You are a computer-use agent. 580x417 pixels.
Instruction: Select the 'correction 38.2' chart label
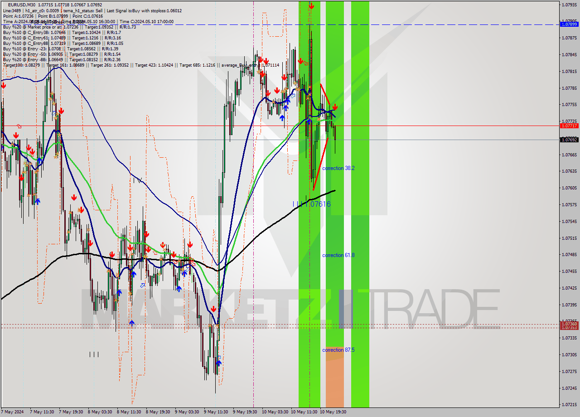338,168
